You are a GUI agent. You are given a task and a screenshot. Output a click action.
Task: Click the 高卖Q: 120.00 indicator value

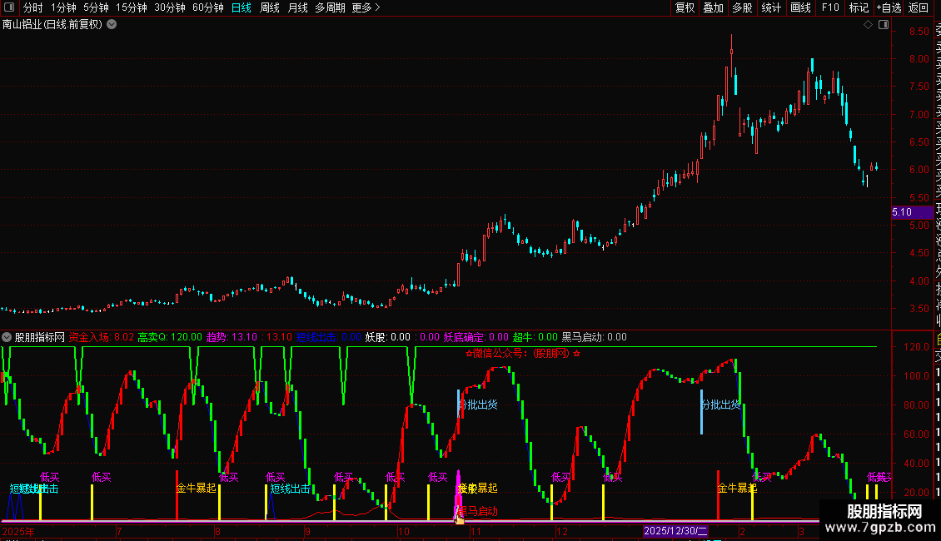click(x=170, y=337)
